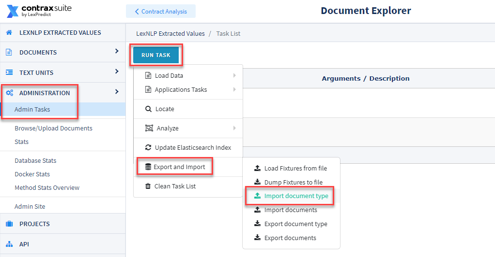The width and height of the screenshot is (495, 257).
Task: Click the Export and Import database icon
Action: tap(148, 167)
